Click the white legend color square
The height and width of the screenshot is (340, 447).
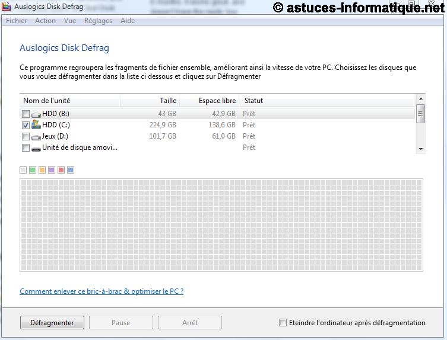[23, 170]
